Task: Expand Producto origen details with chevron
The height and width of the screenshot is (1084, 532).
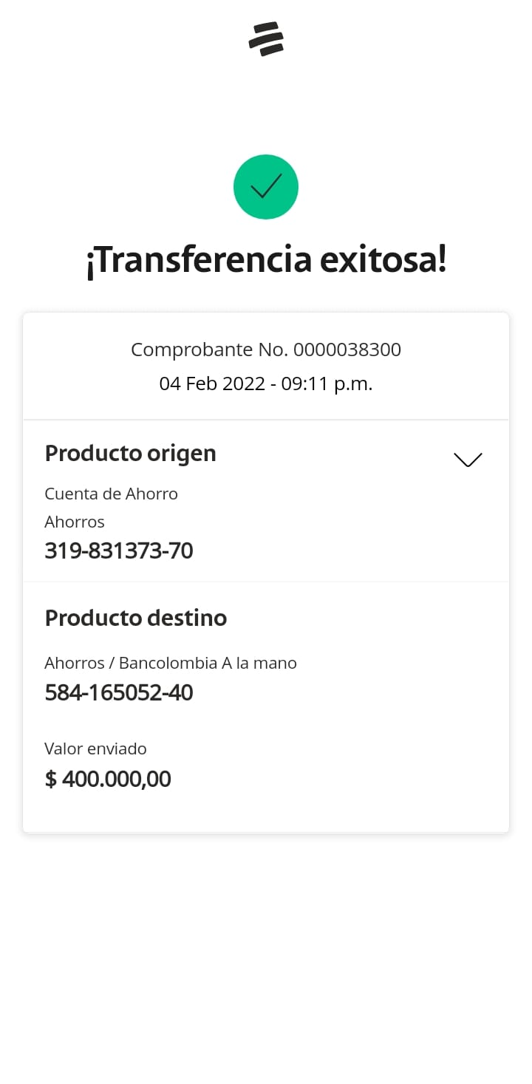Action: [468, 459]
